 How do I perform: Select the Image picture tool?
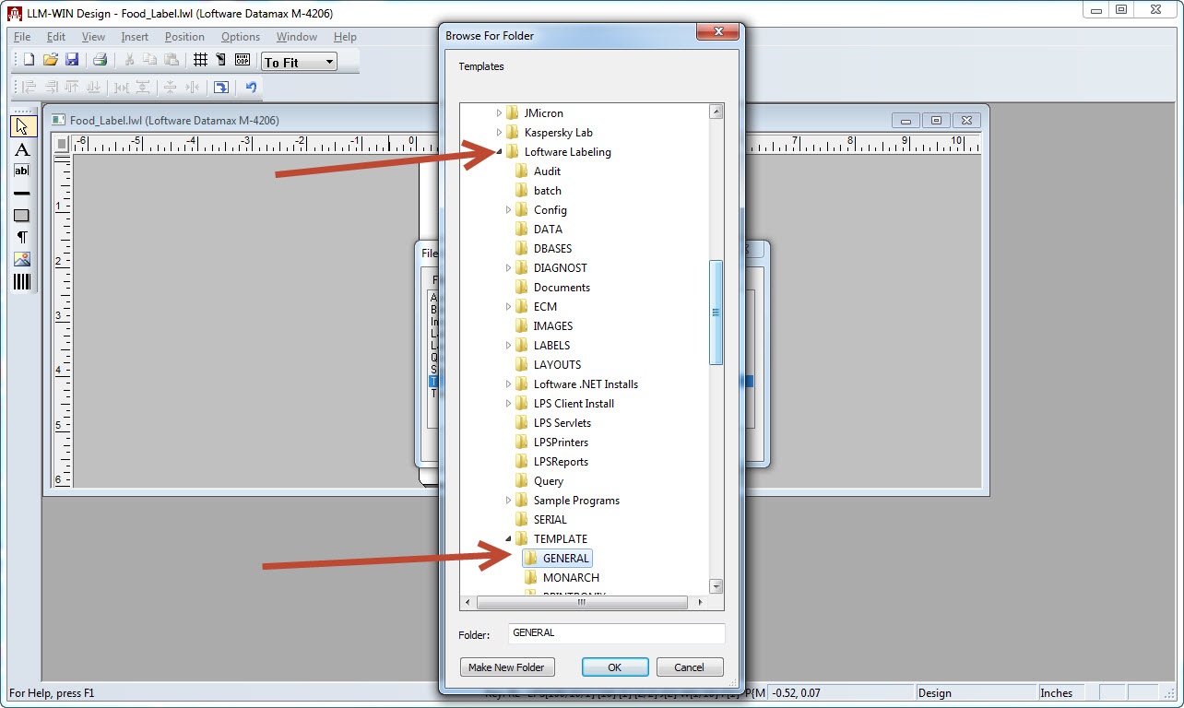tap(22, 260)
